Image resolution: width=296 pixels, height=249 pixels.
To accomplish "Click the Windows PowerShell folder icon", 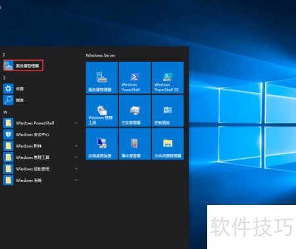I will (x=9, y=123).
